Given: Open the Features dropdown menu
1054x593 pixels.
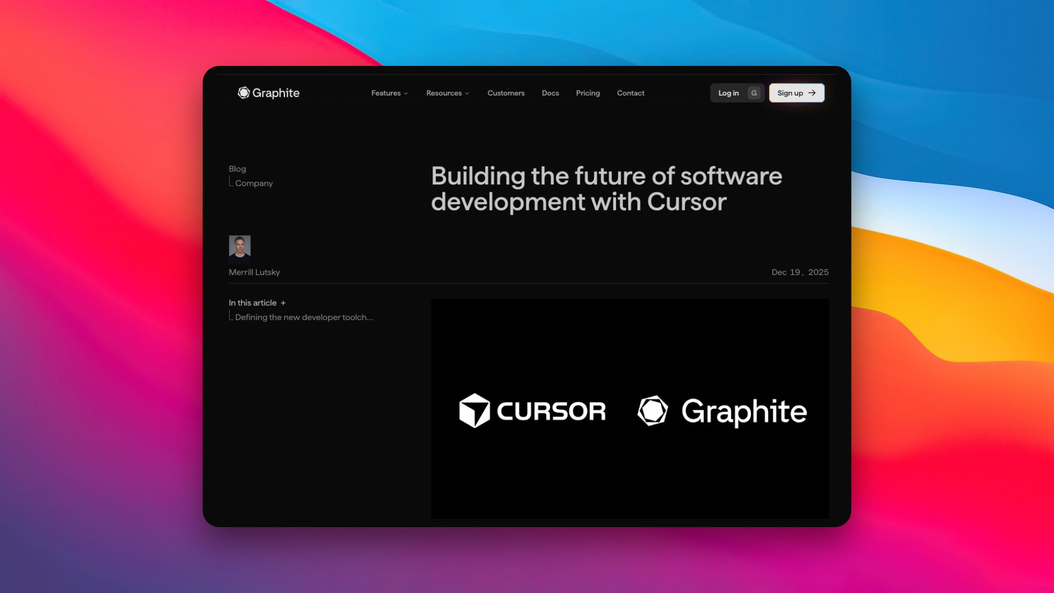Looking at the screenshot, I should point(389,93).
